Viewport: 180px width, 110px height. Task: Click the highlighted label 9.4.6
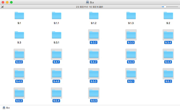(x=56, y=82)
